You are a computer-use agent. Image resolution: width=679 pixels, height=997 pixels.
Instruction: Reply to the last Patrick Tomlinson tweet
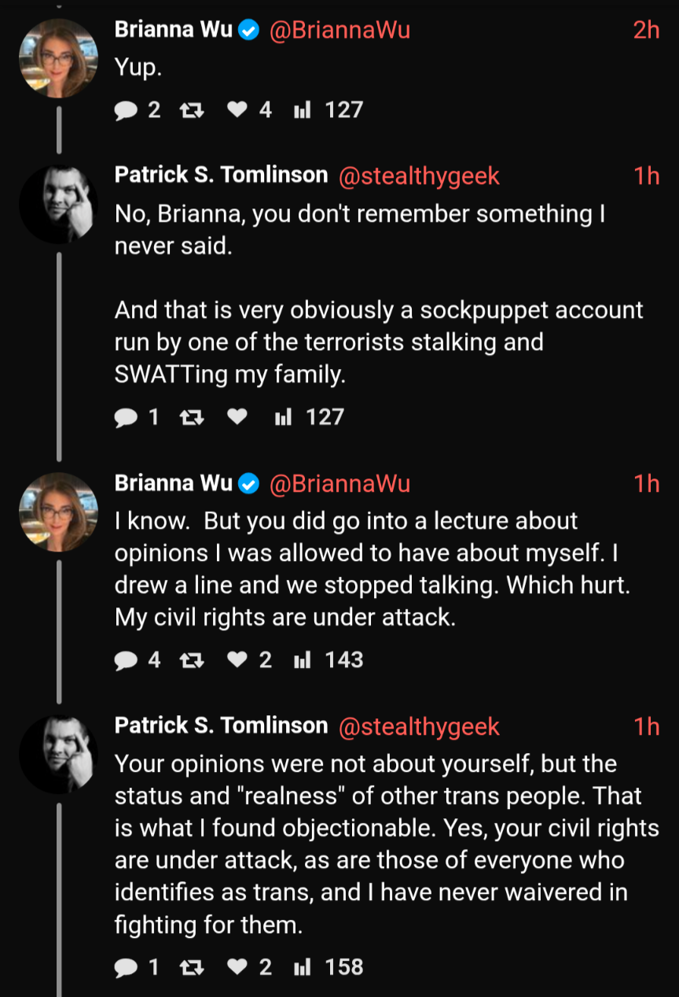tap(137, 966)
